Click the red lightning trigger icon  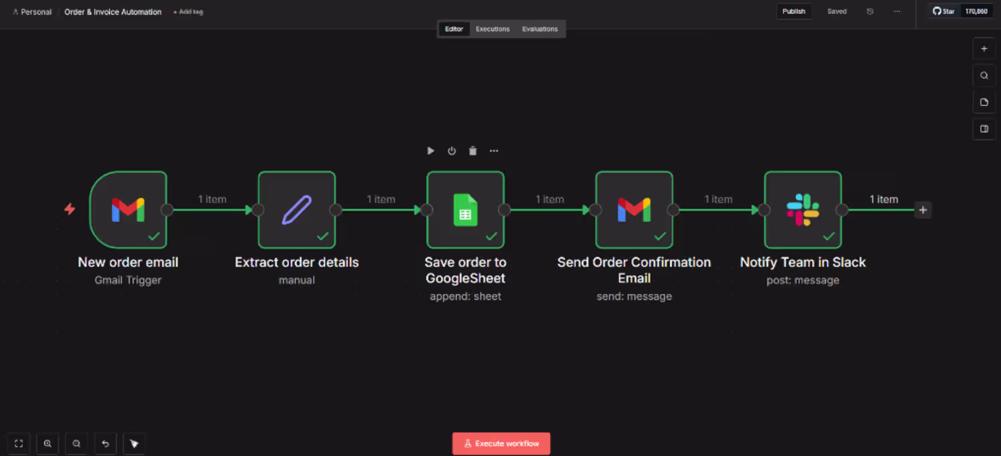69,209
